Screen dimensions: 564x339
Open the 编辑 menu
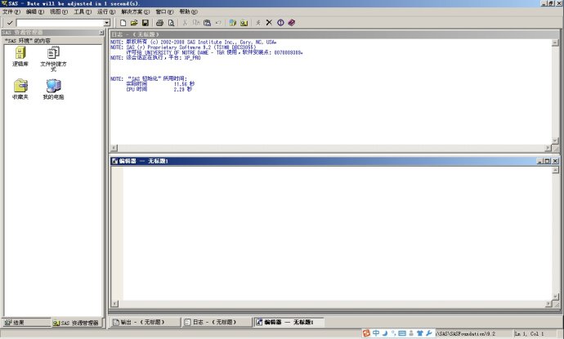[x=35, y=11]
